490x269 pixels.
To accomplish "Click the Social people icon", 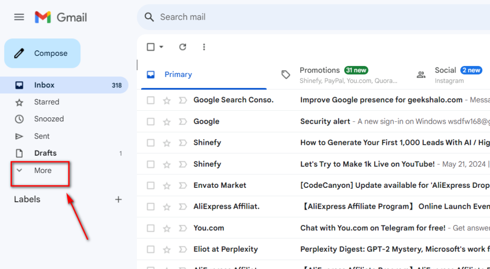I will [421, 75].
